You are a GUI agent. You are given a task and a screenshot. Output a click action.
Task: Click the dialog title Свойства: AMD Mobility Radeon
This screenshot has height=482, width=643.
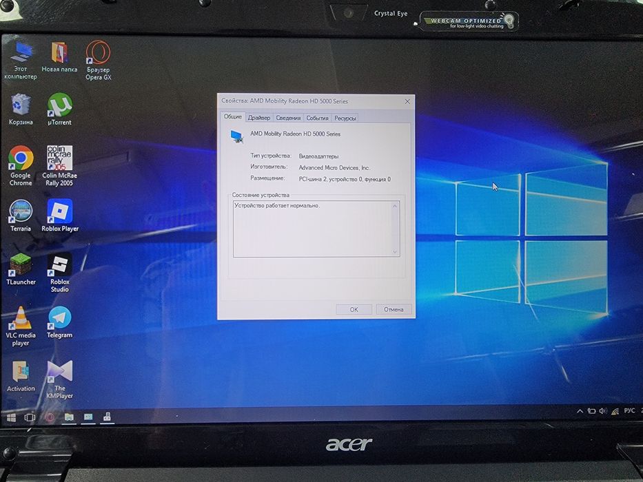(285, 101)
